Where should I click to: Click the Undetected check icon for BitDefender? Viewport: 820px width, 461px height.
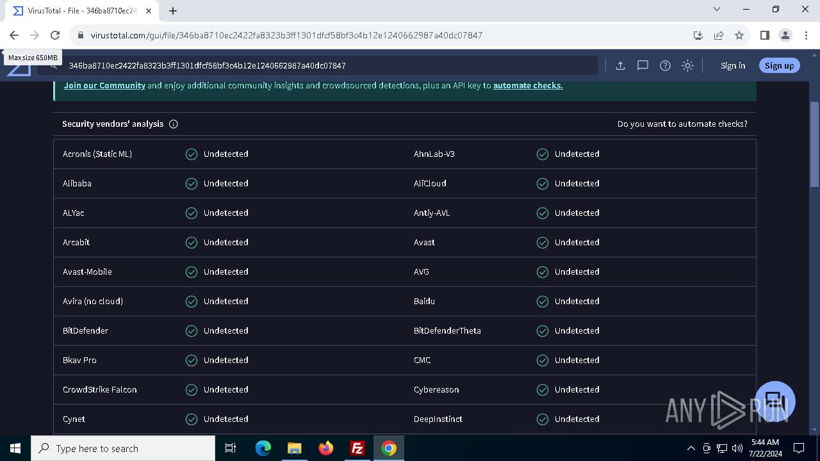(192, 331)
